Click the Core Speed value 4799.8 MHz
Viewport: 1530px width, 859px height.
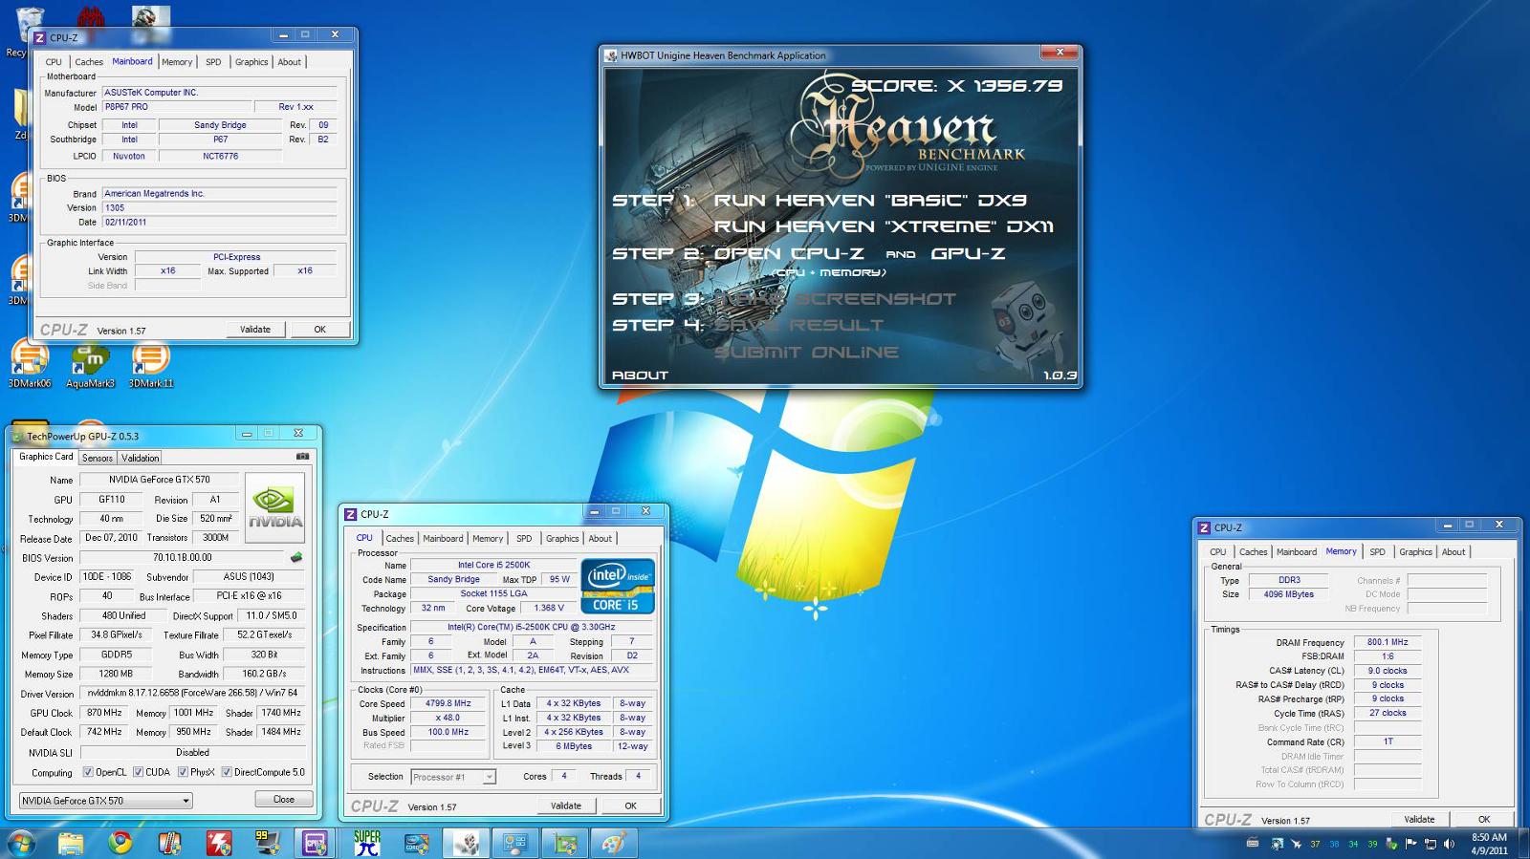pos(448,703)
